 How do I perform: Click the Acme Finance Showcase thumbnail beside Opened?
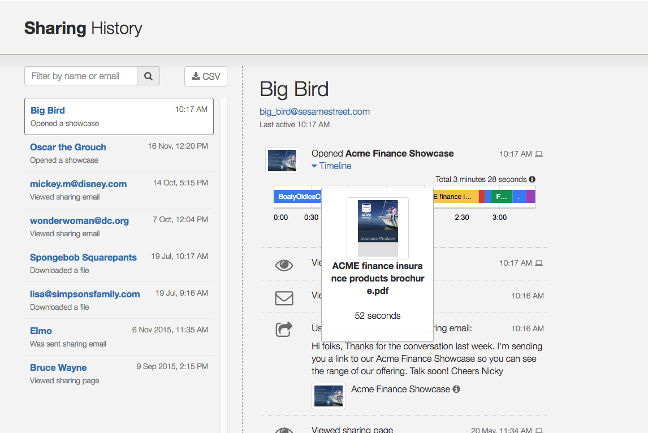[x=282, y=161]
